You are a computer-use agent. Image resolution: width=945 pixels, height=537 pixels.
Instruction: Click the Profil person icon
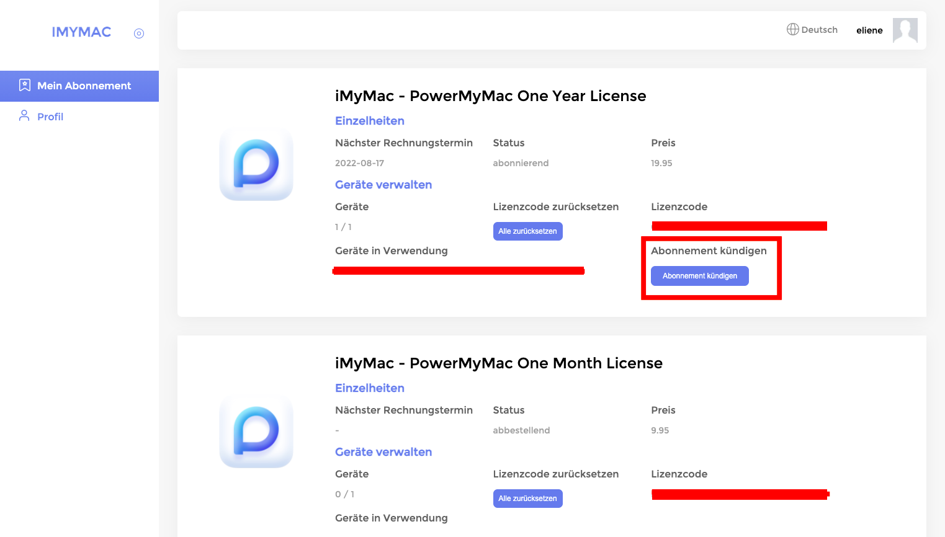pos(24,116)
